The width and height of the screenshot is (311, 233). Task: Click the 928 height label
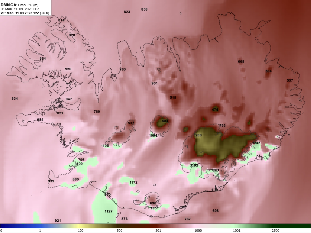coord(72,35)
